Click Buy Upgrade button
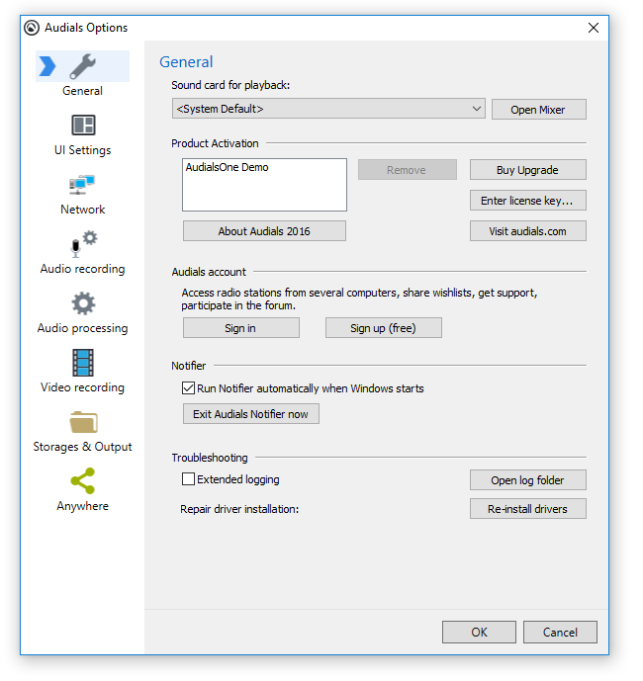Screen dimensions: 643x681 [528, 170]
